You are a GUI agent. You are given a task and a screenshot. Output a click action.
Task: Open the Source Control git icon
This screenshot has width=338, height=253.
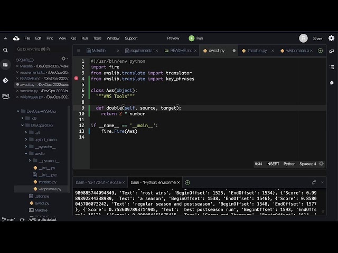[5, 80]
